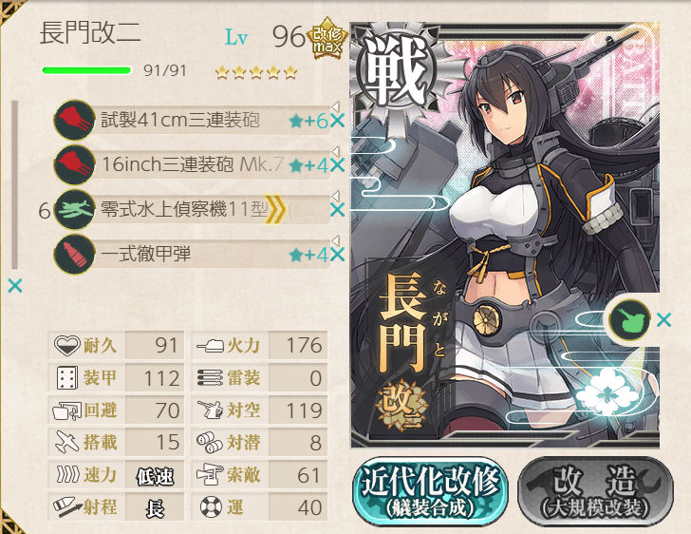Screen dimensions: 691x534
Task: Click the remove-all X below equipment list
Action: [14, 286]
